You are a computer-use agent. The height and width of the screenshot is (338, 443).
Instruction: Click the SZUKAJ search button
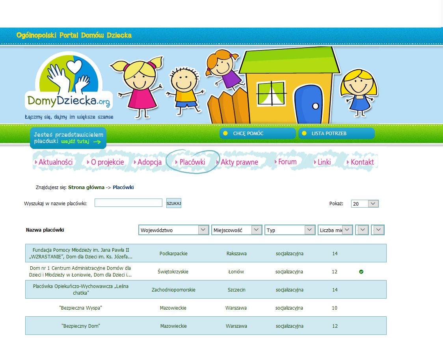pos(174,203)
